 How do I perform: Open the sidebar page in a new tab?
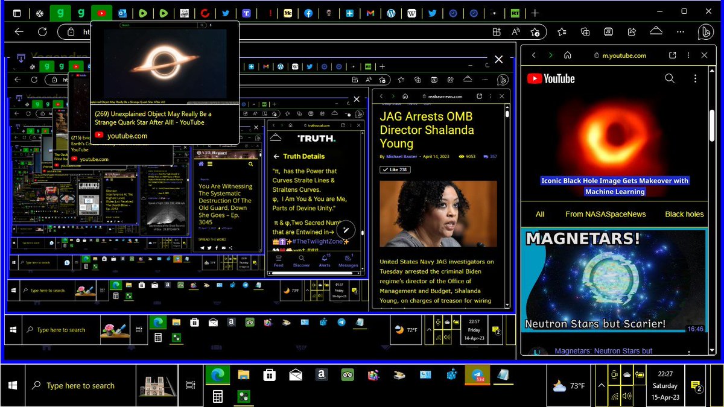673,55
